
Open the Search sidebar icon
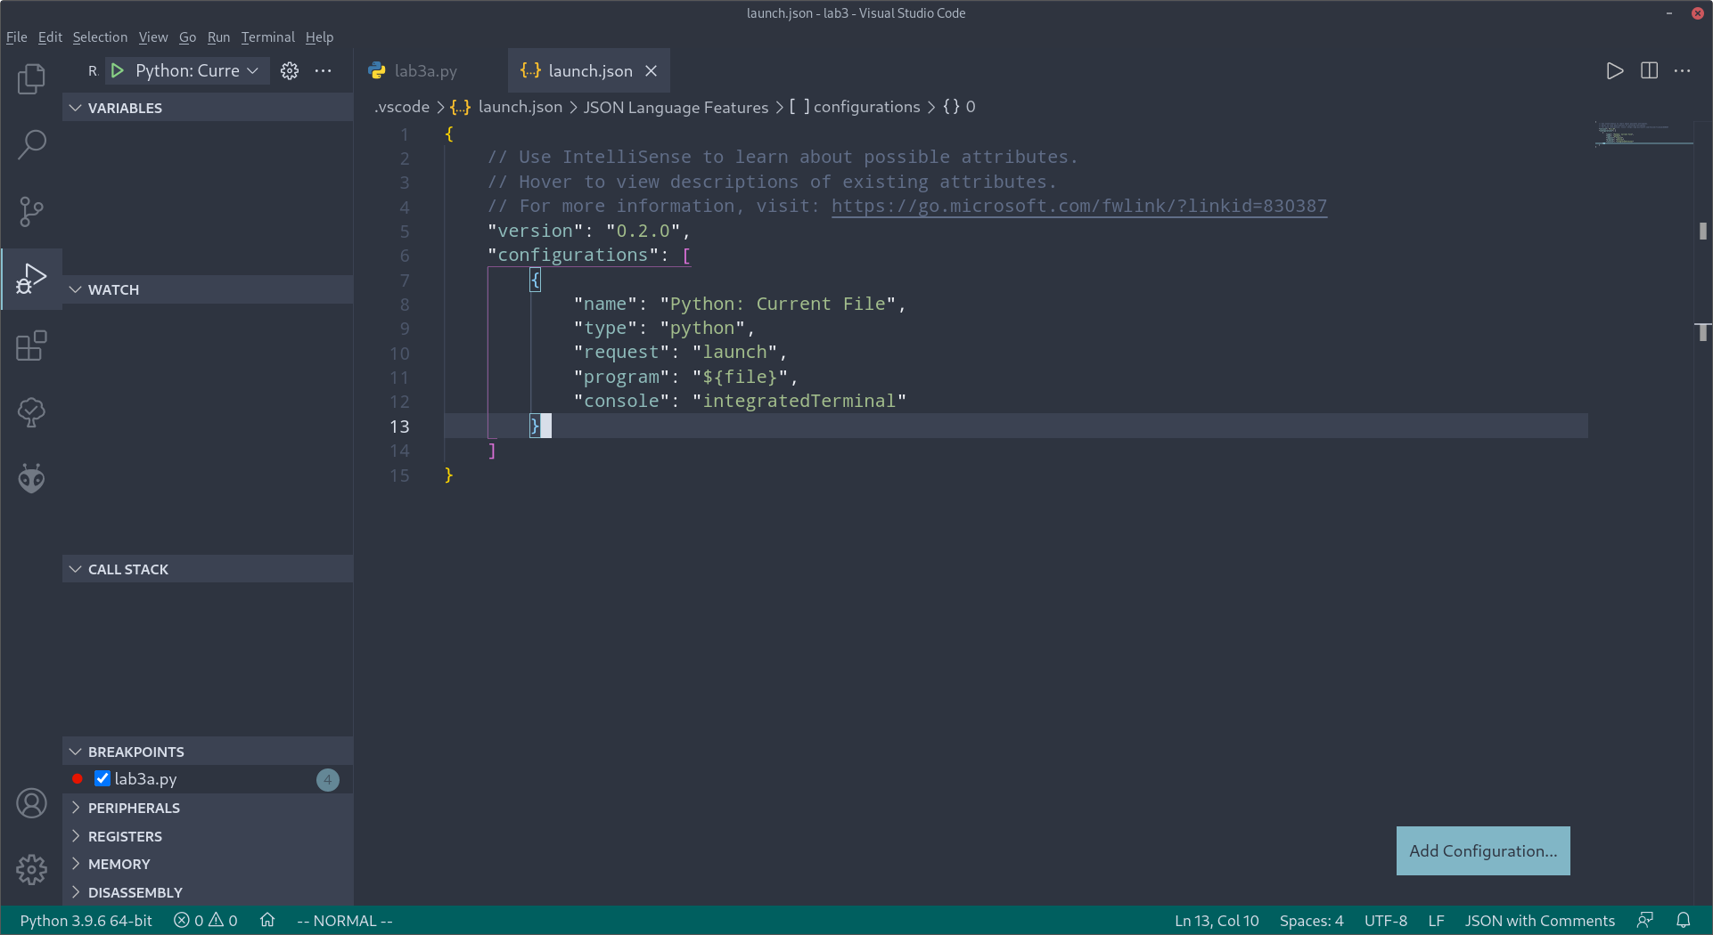(x=31, y=144)
